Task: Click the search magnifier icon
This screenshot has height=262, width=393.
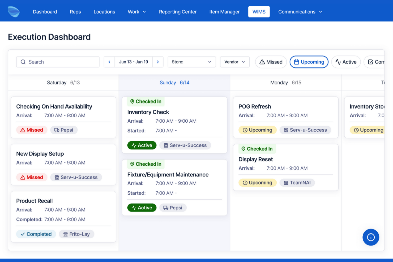Action: [x=23, y=62]
